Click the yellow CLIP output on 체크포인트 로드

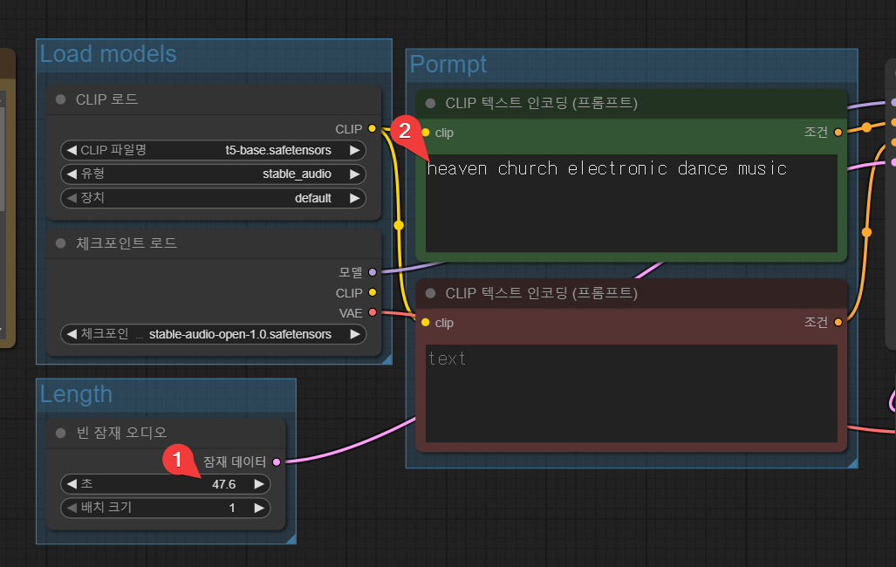click(373, 292)
